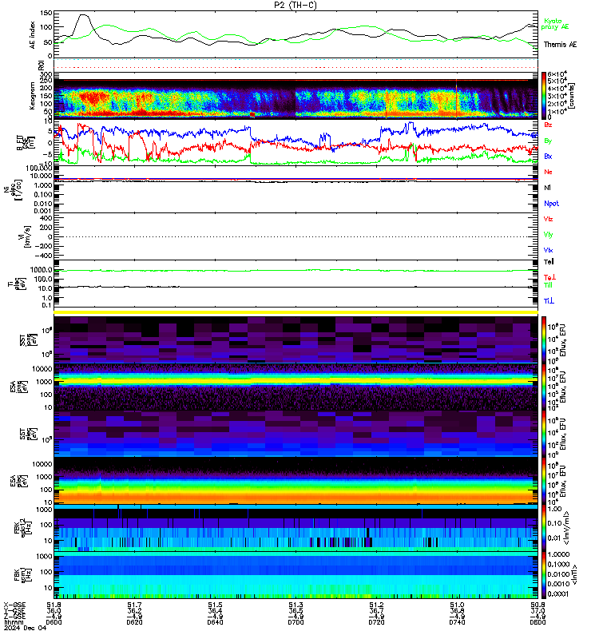Click the red Ne legend entry
Viewport: 599px width, 639px height.
pyautogui.click(x=548, y=172)
